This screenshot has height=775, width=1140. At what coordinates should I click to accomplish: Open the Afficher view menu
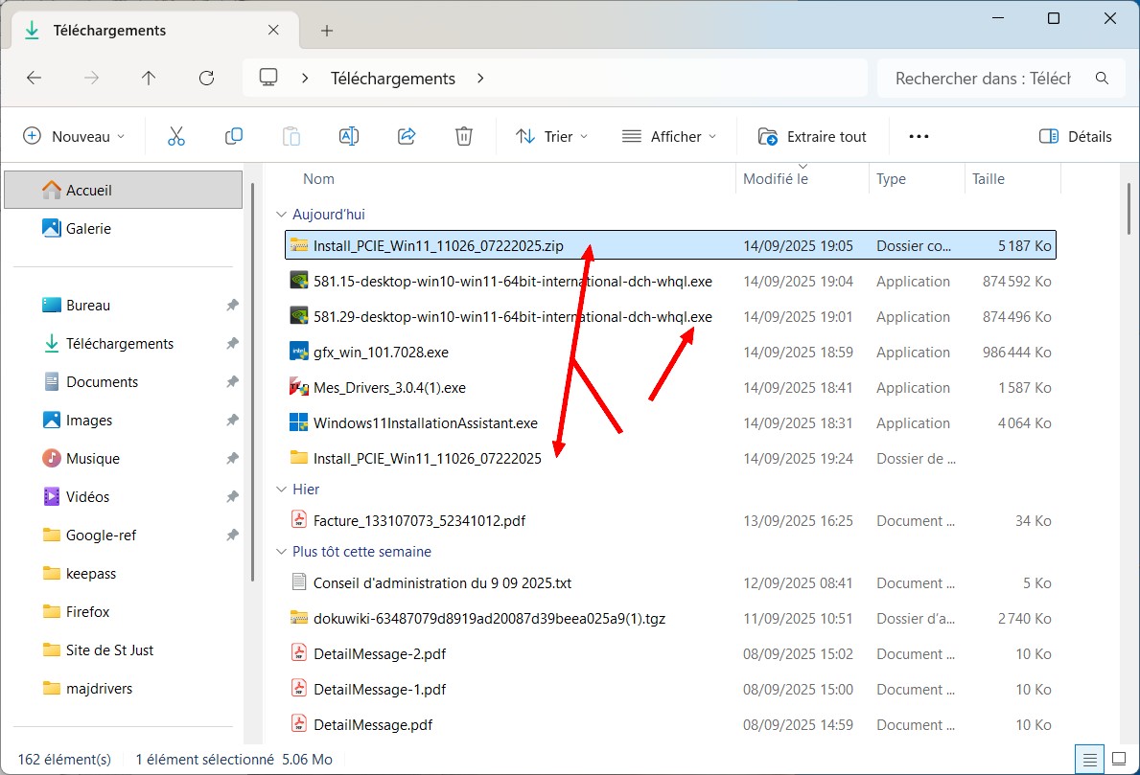[x=669, y=136]
